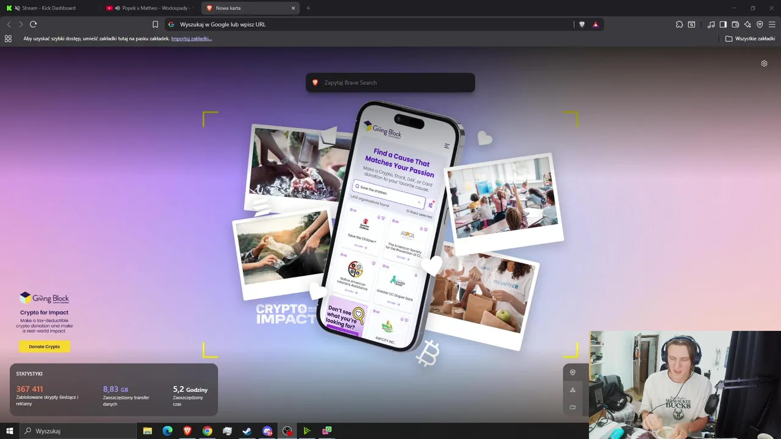Mute the Popek x Matheo tab audio

tap(117, 8)
